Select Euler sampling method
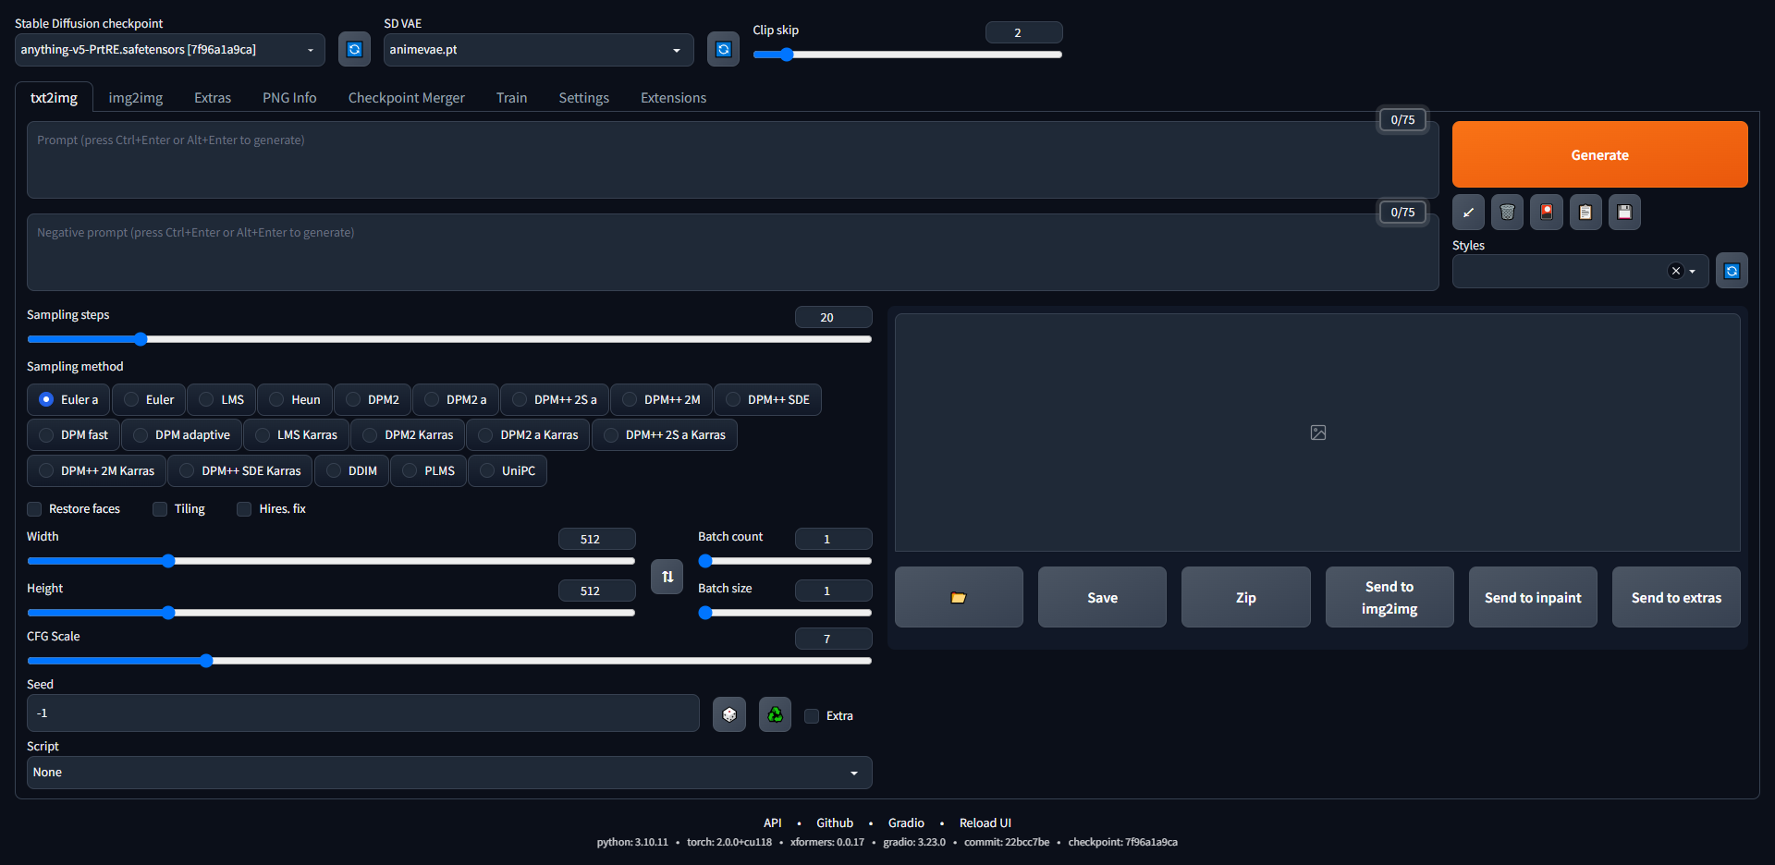The image size is (1775, 865). pyautogui.click(x=149, y=399)
